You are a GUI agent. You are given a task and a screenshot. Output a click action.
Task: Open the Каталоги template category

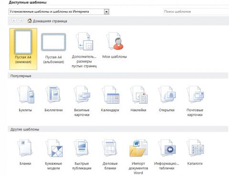pyautogui.click(x=195, y=152)
